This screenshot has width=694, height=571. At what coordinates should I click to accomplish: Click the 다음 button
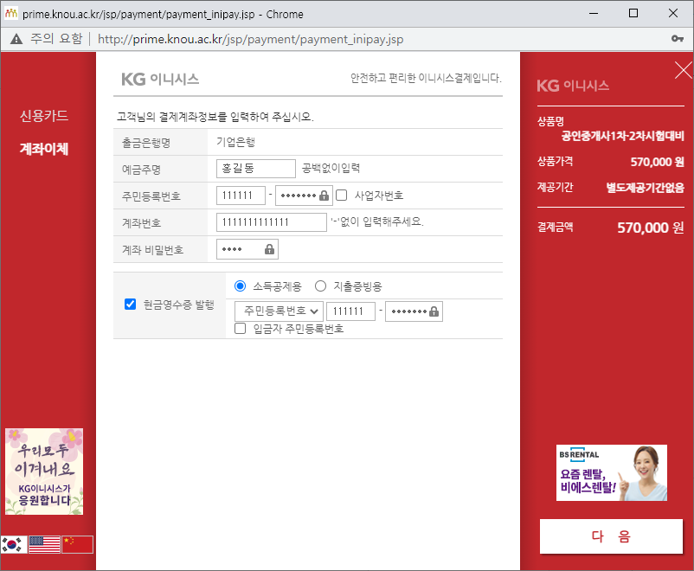click(x=611, y=536)
